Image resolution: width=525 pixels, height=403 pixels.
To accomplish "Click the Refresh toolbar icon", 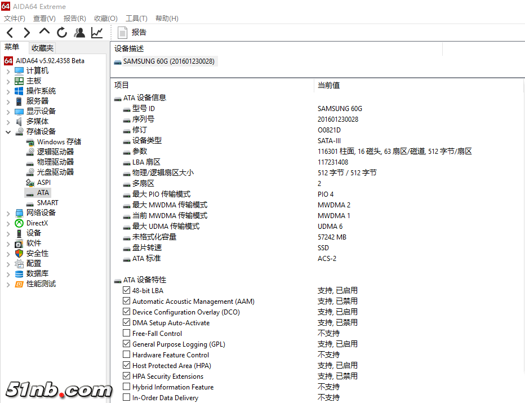I will pos(62,33).
